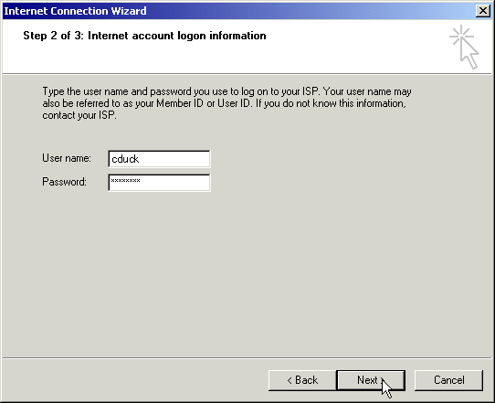Click the empty gray dialog area below fields
Viewport: 495px width, 403px height.
click(247, 271)
